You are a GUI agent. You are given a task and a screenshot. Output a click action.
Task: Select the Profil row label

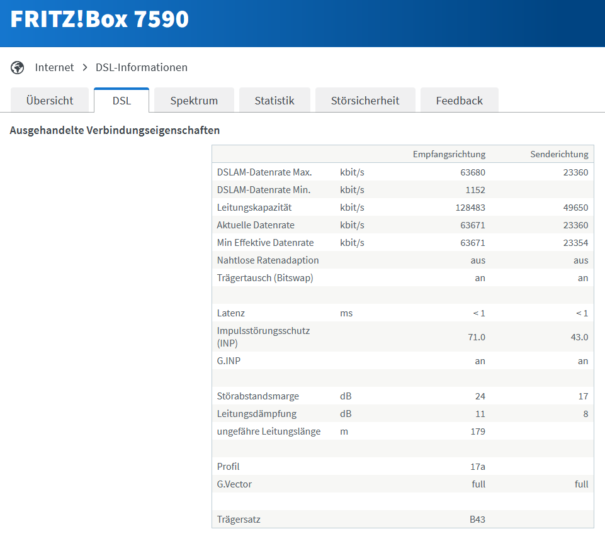pyautogui.click(x=228, y=467)
